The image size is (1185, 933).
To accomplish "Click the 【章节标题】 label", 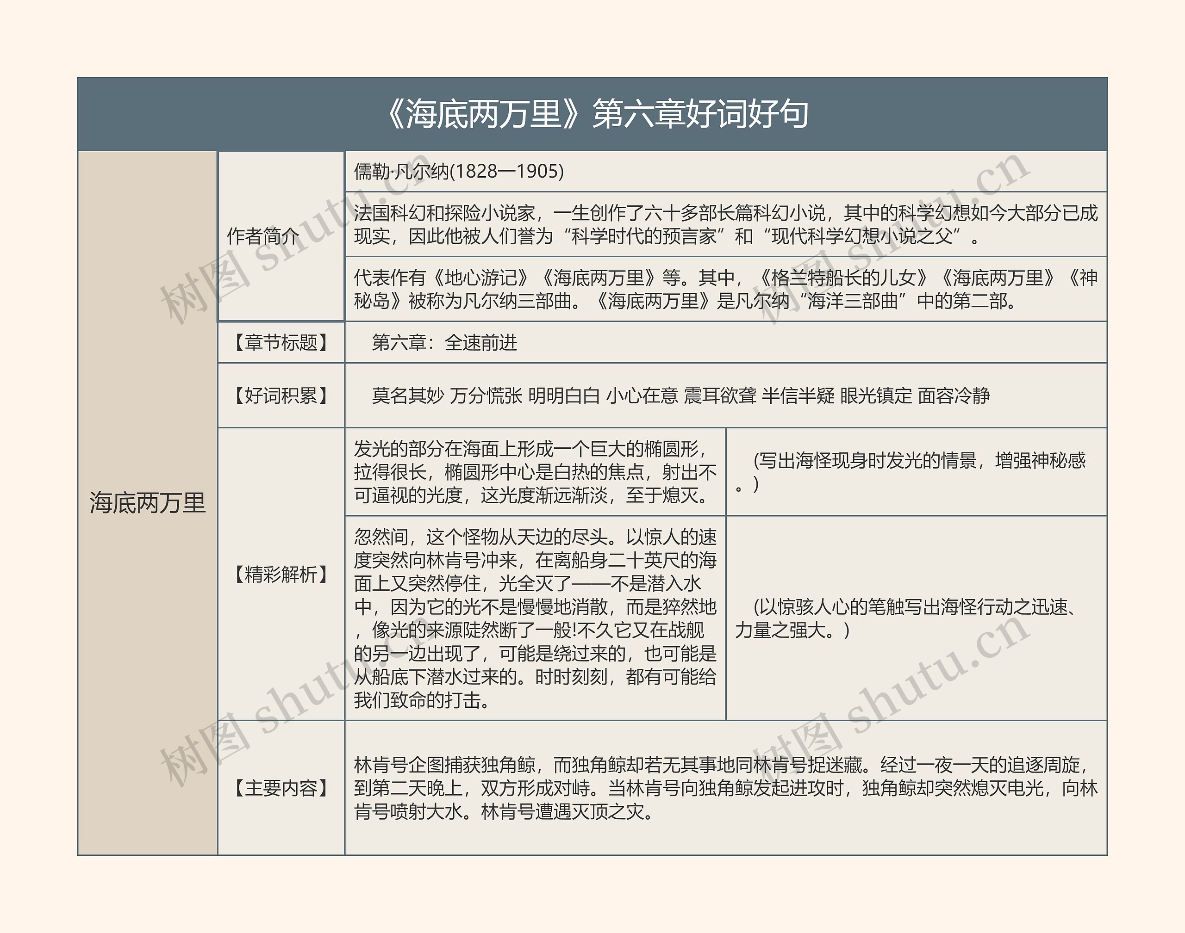I will coord(281,342).
